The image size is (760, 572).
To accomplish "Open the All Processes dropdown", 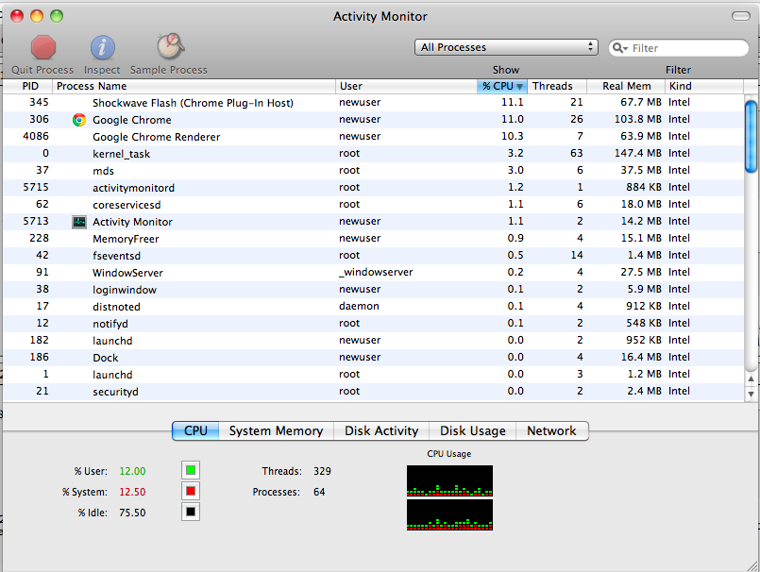I will [506, 47].
